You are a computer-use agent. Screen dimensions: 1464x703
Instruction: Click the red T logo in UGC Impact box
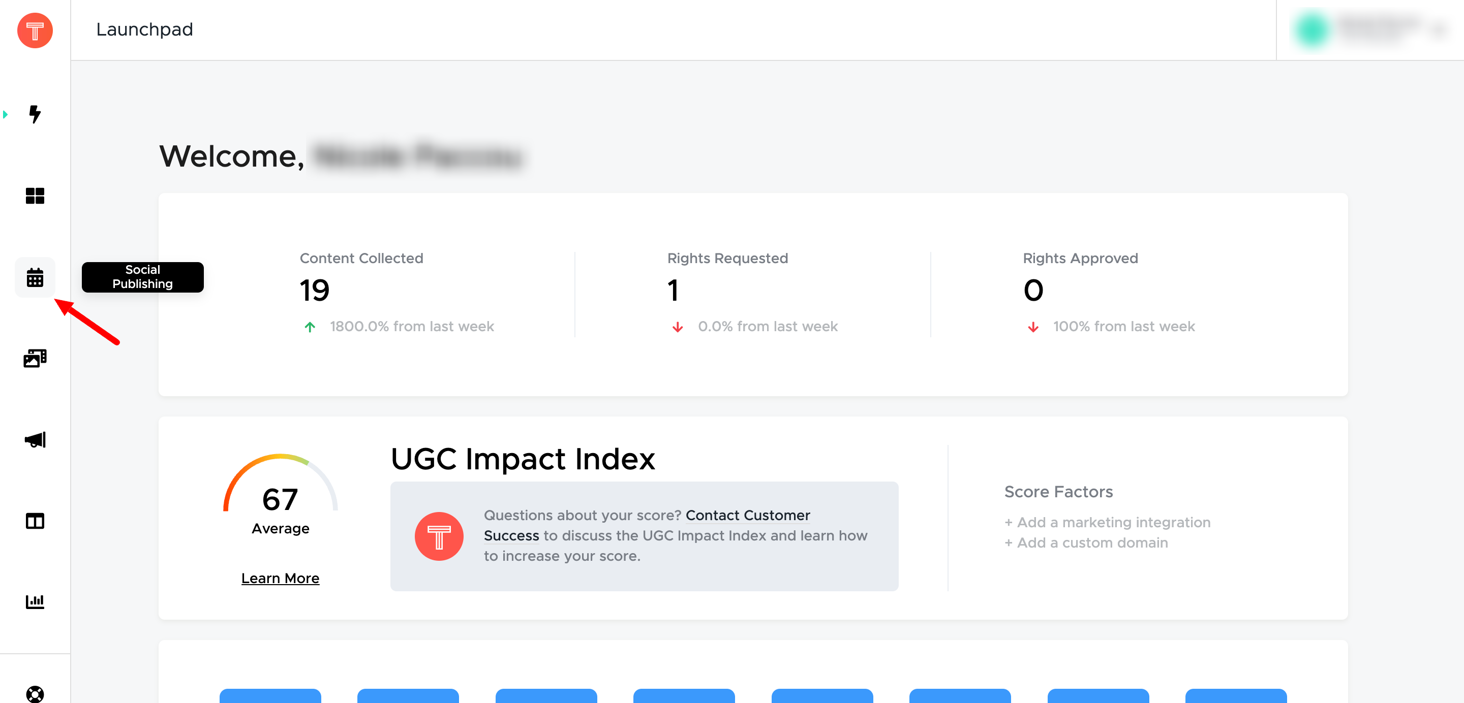pyautogui.click(x=439, y=536)
